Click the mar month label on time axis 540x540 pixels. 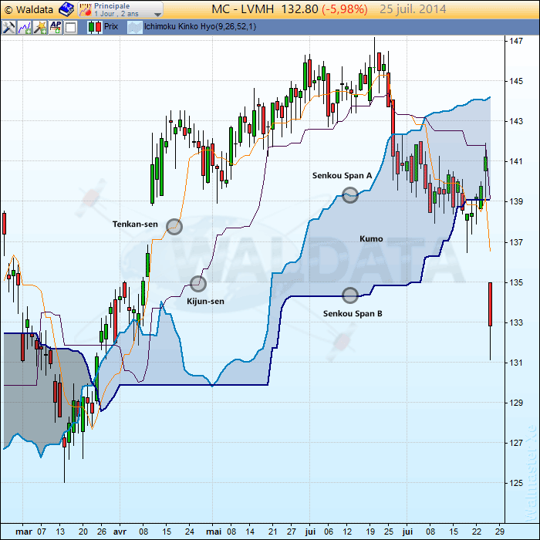point(24,532)
